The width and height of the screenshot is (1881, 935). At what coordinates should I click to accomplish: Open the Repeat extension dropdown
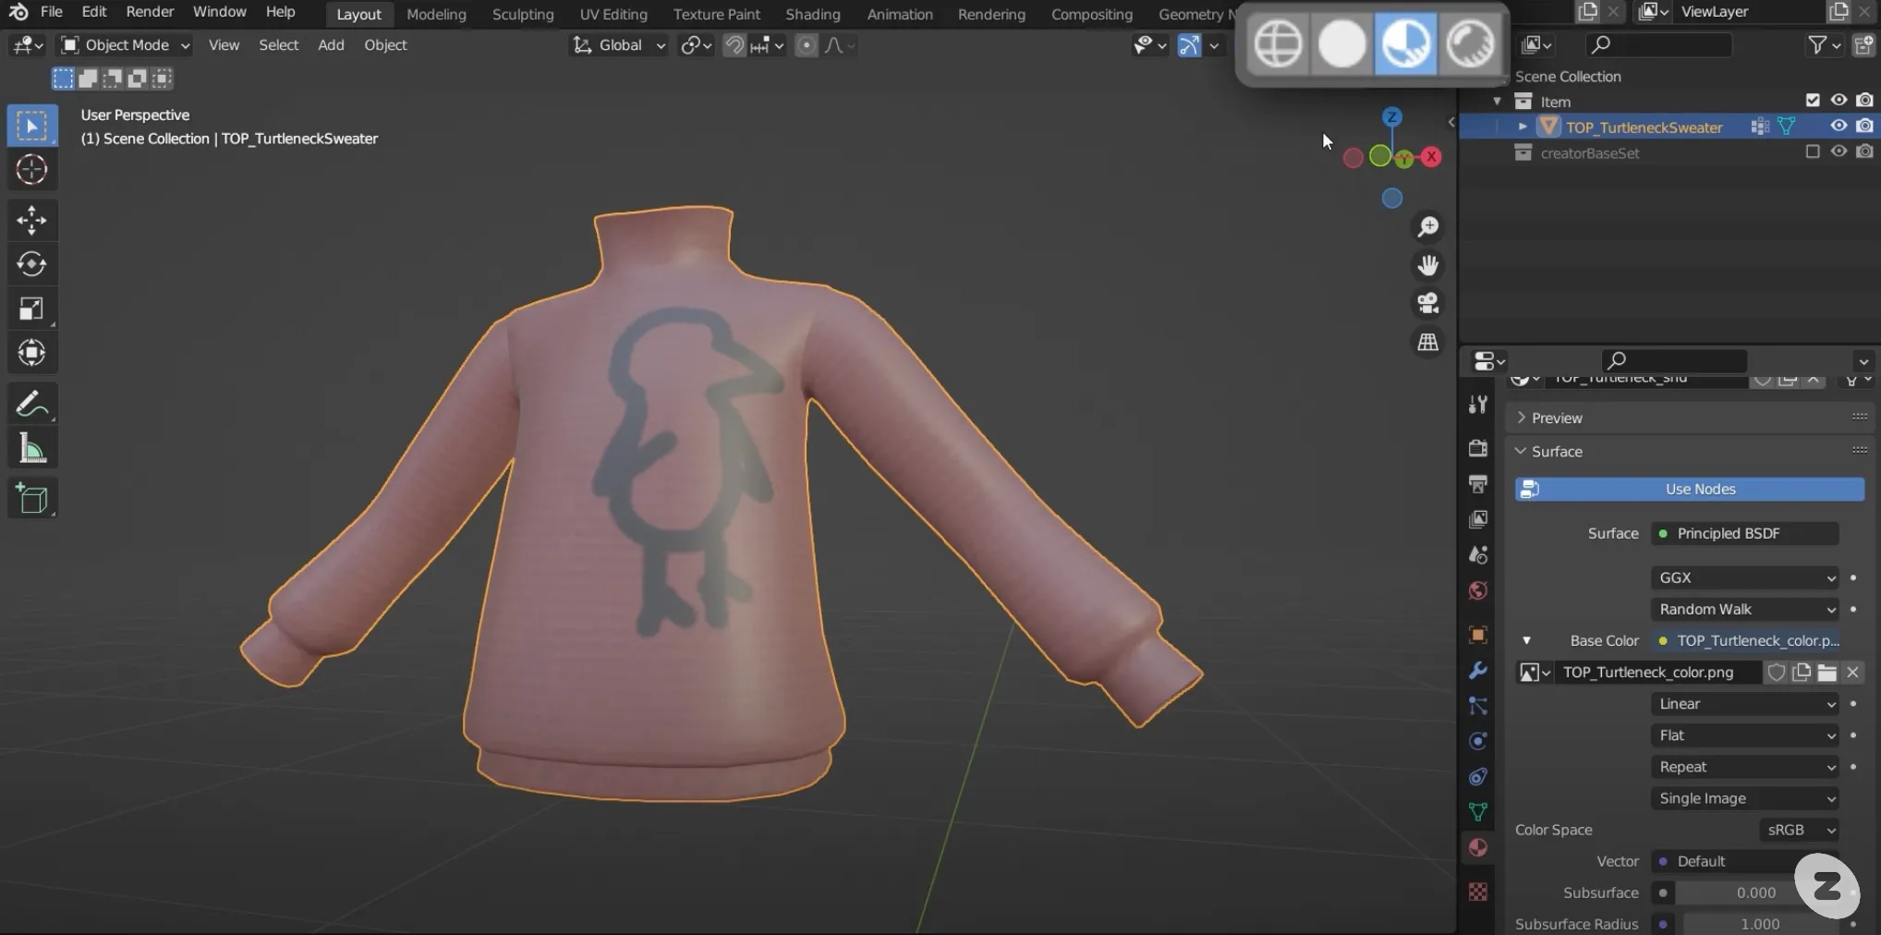1745,768
